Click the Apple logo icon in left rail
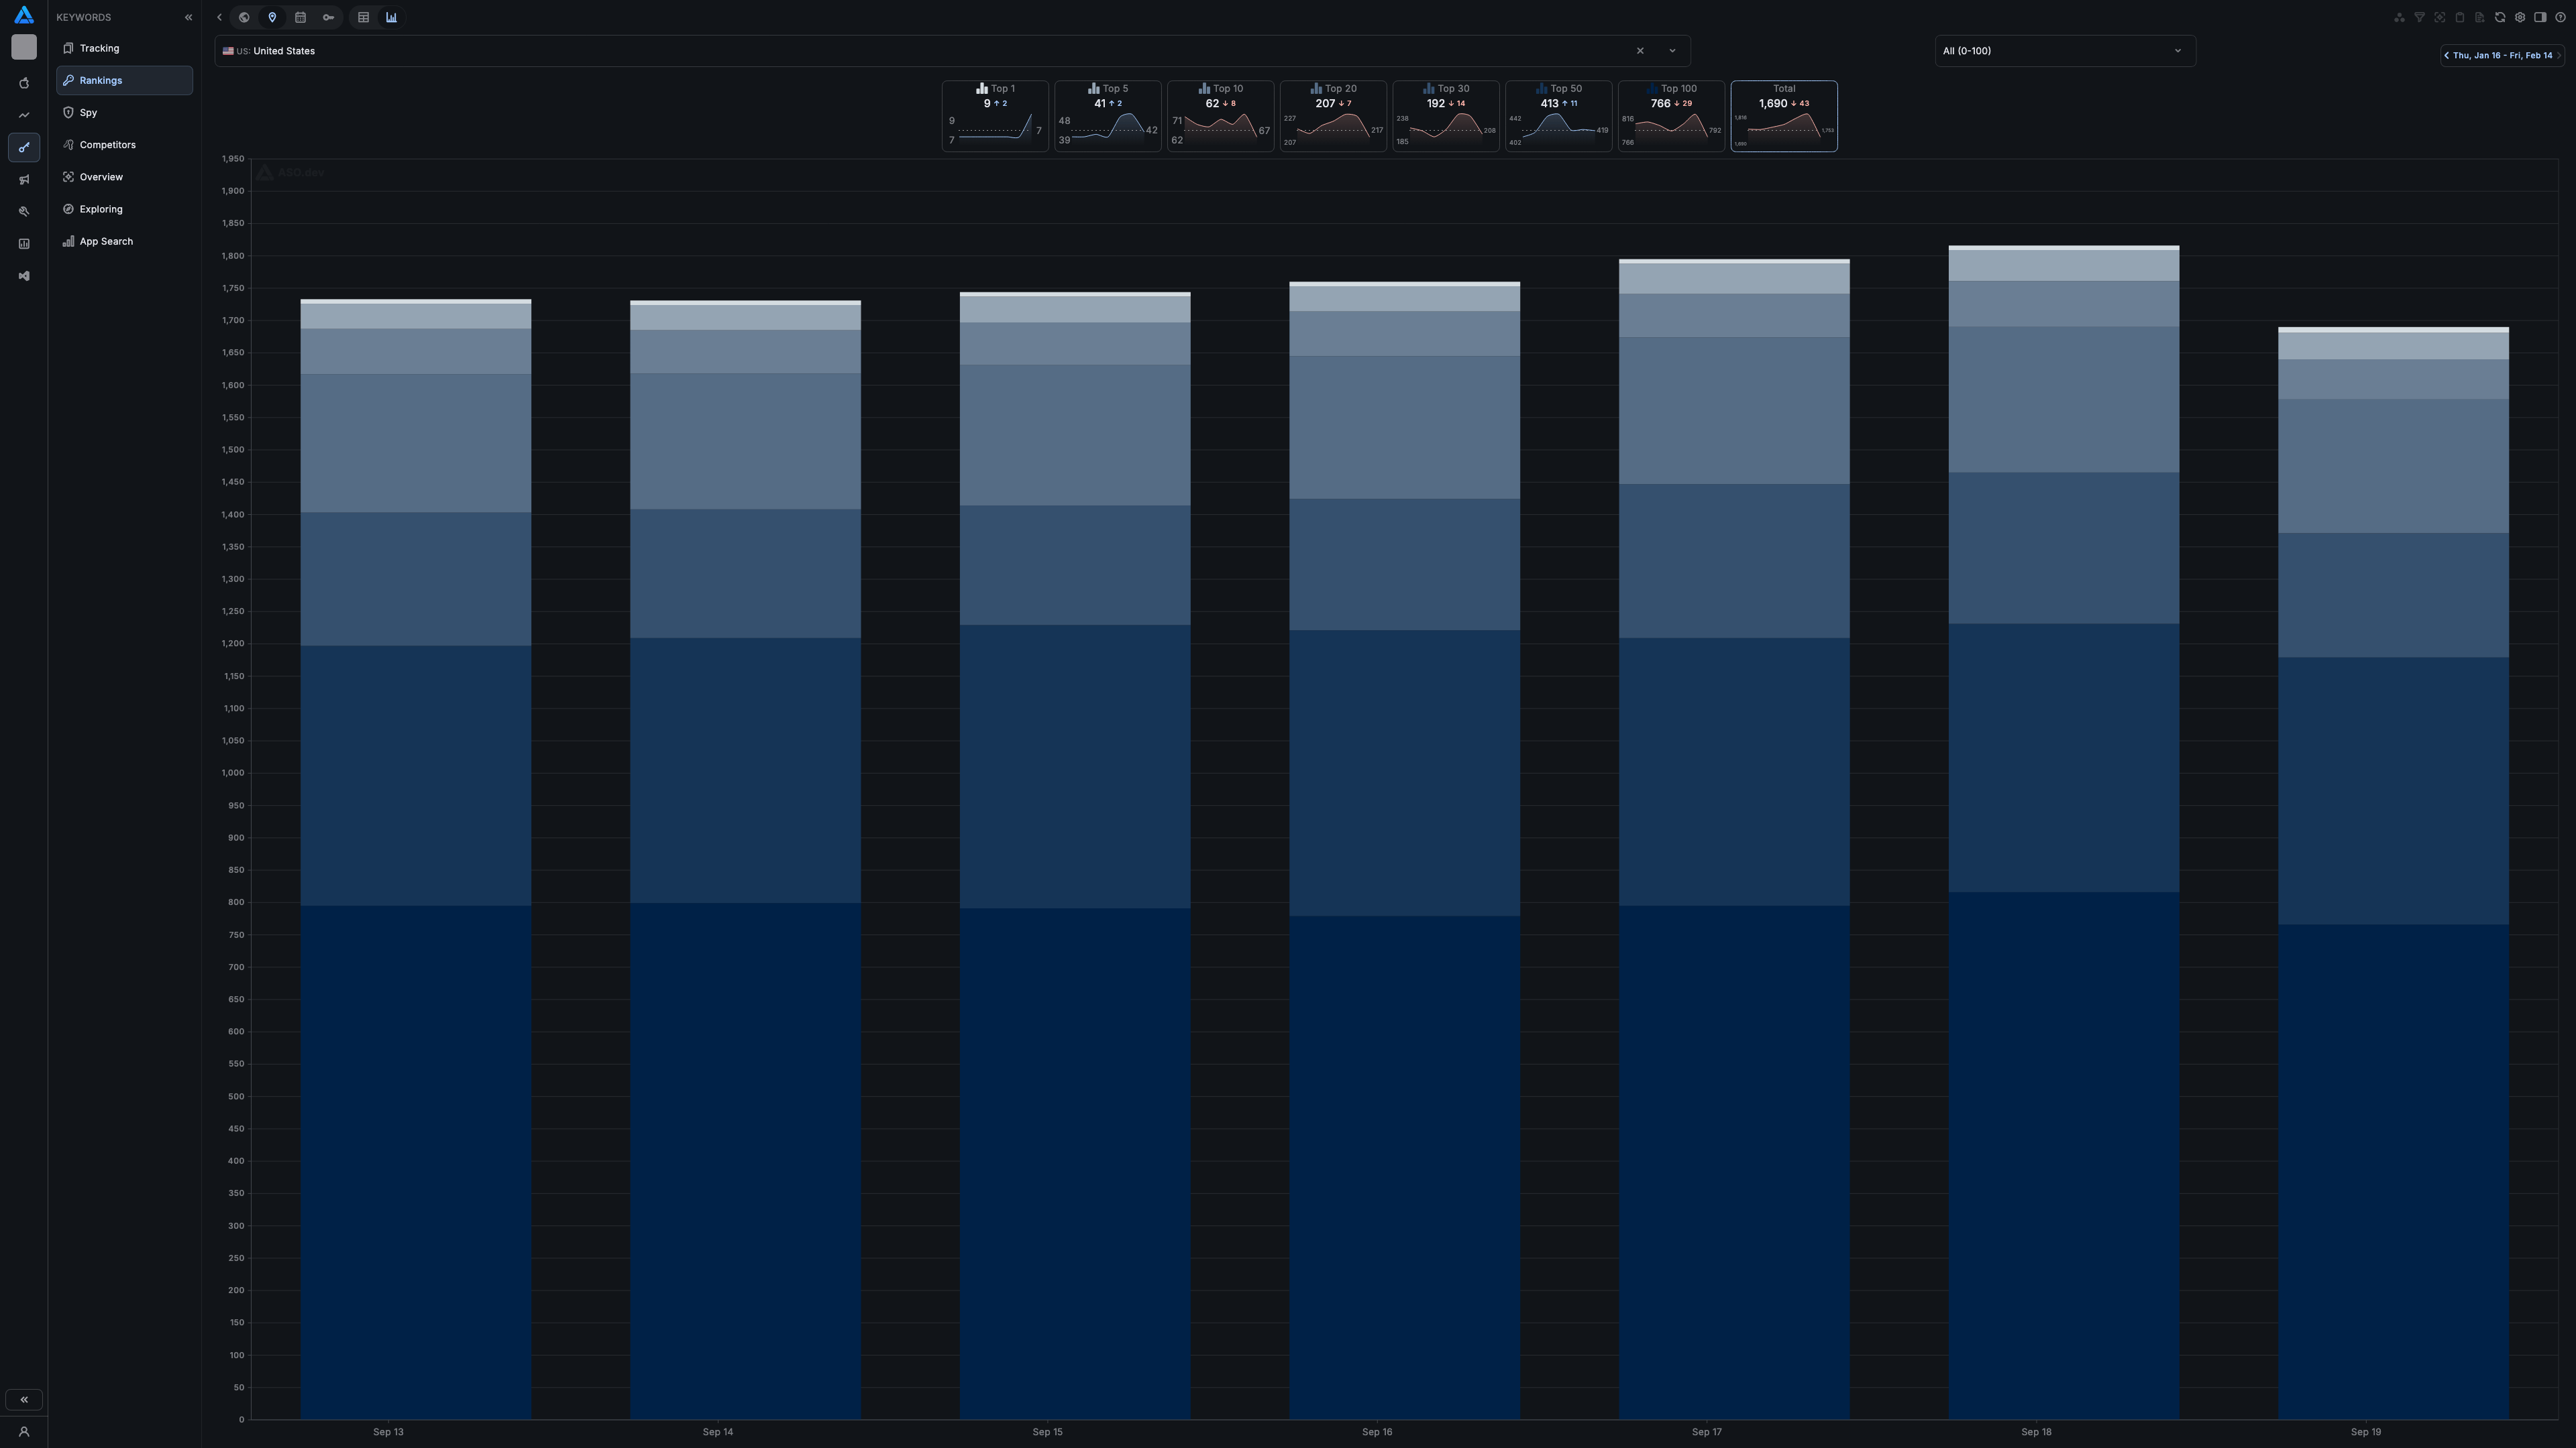 (24, 83)
